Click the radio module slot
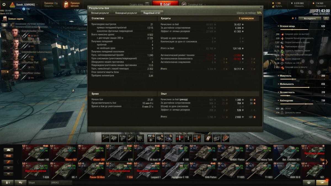Image resolution: width=331 pixels, height=186 pixels. pyautogui.click(x=140, y=138)
